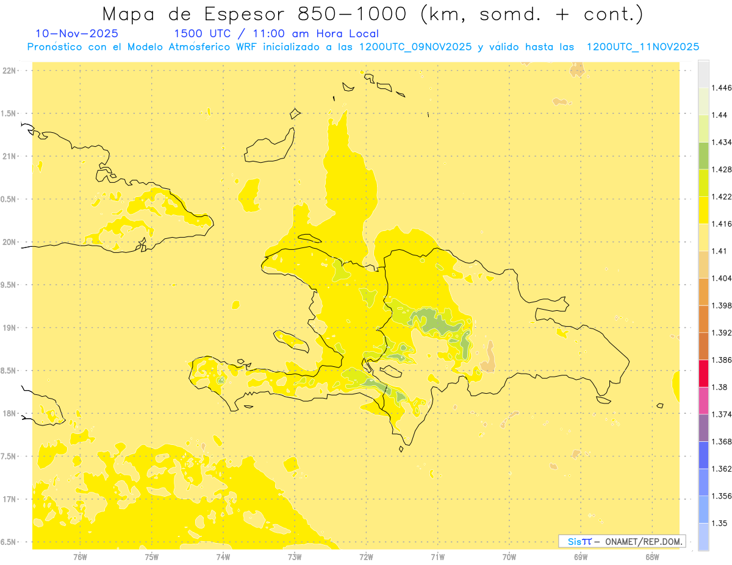
Task: Click the date label '10-Nov-2025'
Action: click(x=77, y=34)
